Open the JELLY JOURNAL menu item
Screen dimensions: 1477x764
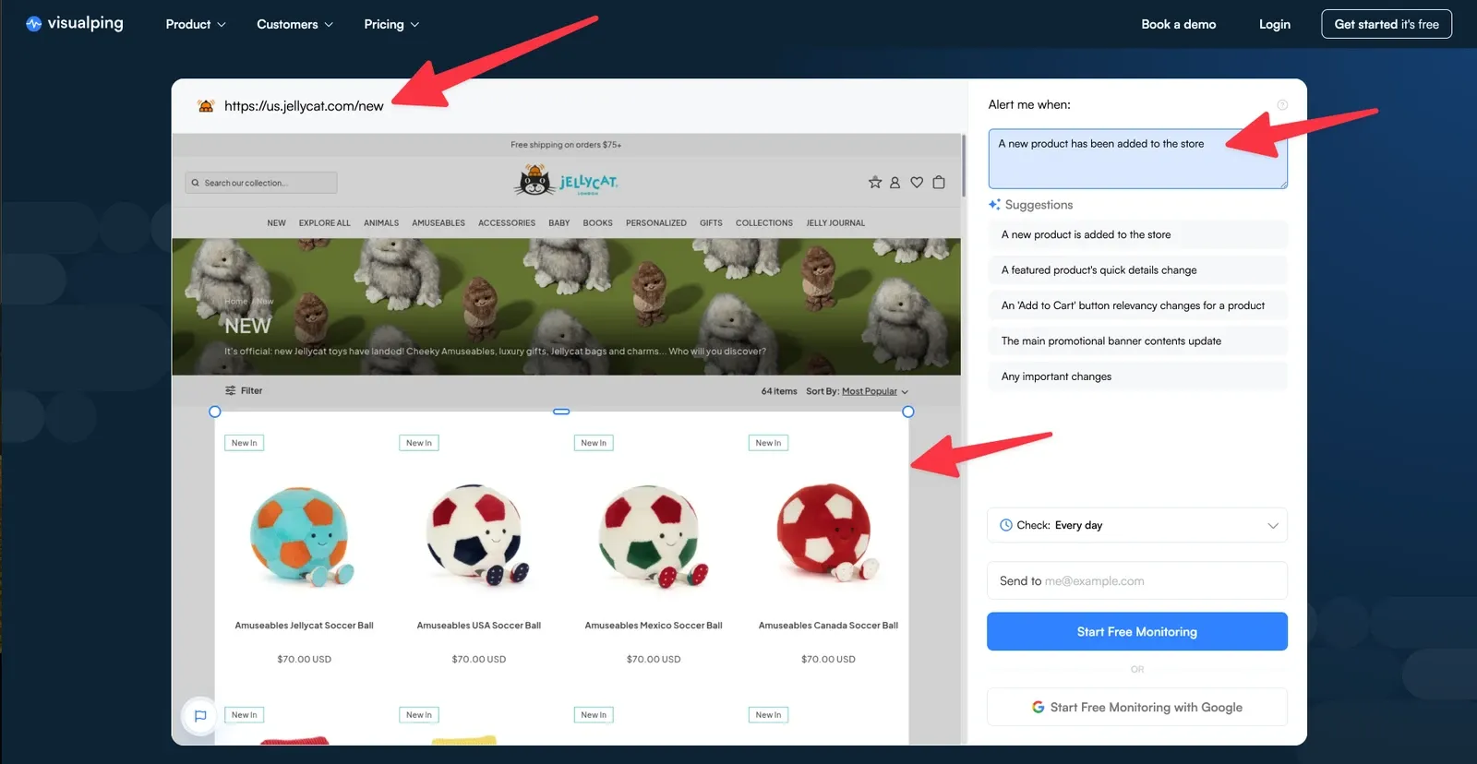pyautogui.click(x=835, y=223)
